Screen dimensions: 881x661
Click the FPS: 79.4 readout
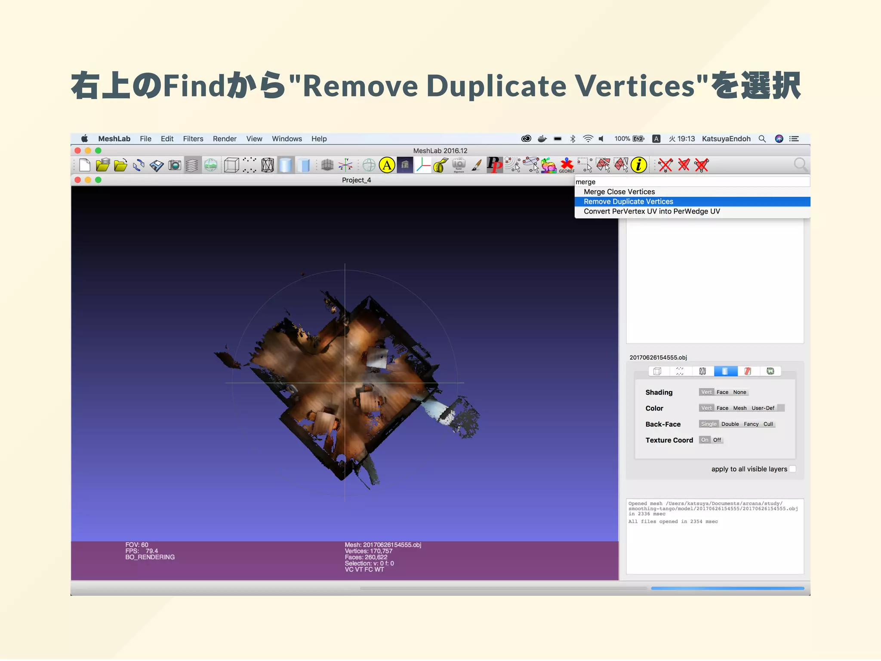[142, 552]
